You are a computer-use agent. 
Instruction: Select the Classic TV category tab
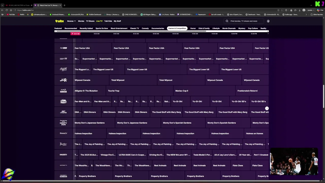point(134,28)
